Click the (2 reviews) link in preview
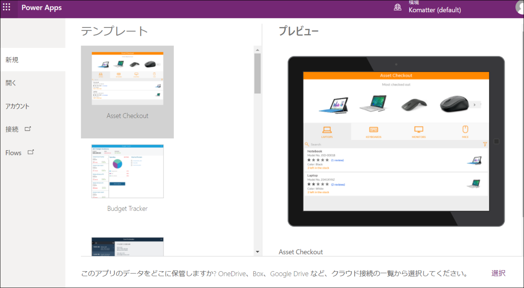The height and width of the screenshot is (288, 524). (338, 185)
